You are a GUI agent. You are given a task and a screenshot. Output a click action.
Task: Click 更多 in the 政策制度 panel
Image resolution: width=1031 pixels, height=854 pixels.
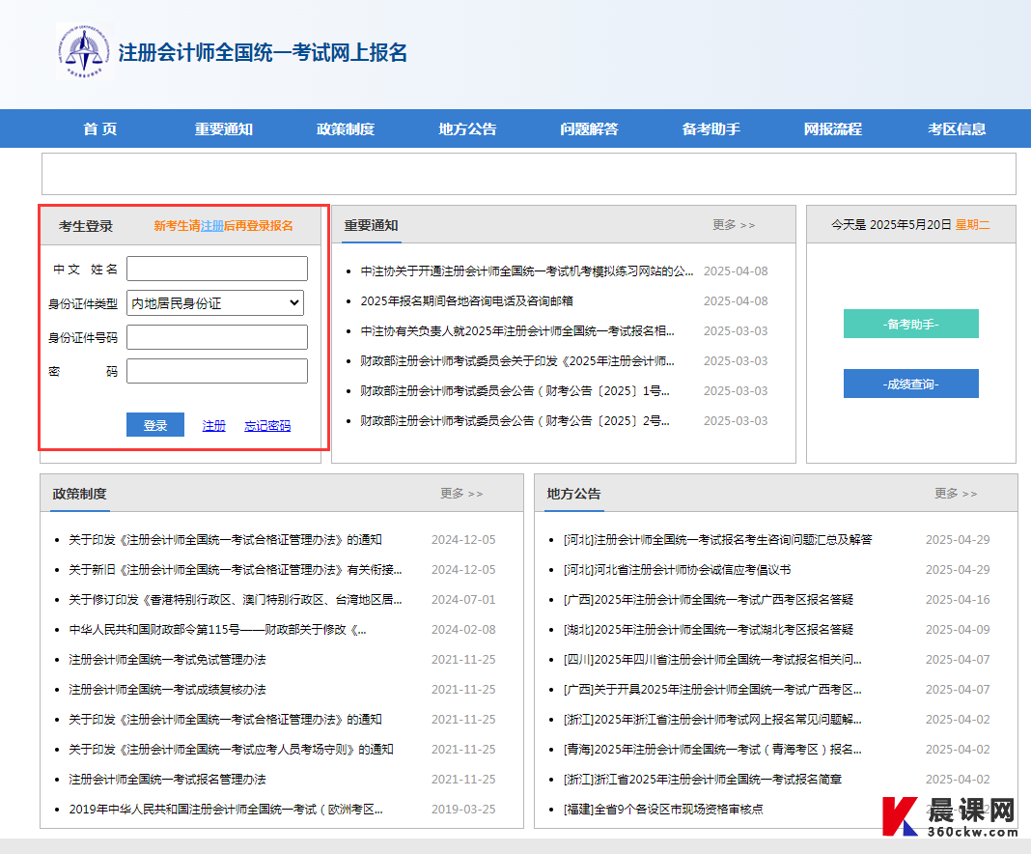461,494
